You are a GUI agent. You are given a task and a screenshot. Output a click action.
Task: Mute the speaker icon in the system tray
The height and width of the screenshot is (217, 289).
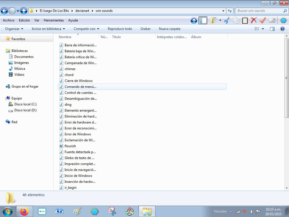pos(251,211)
